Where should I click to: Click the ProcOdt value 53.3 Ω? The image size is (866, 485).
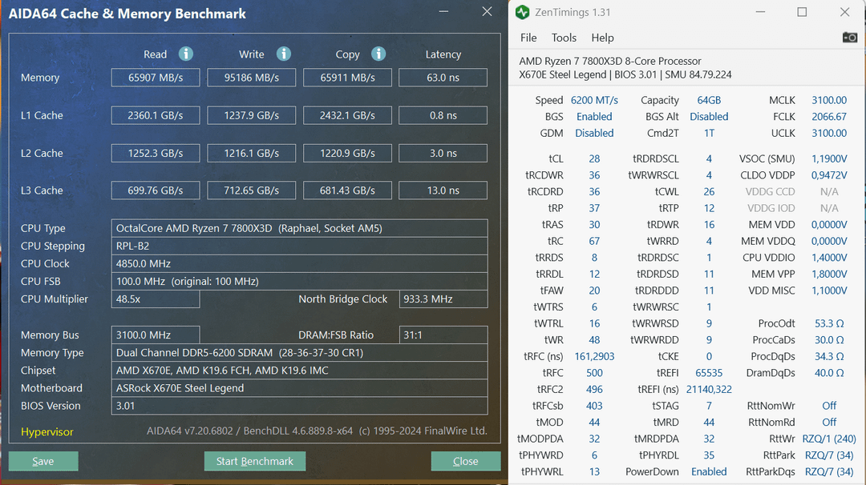pyautogui.click(x=829, y=323)
